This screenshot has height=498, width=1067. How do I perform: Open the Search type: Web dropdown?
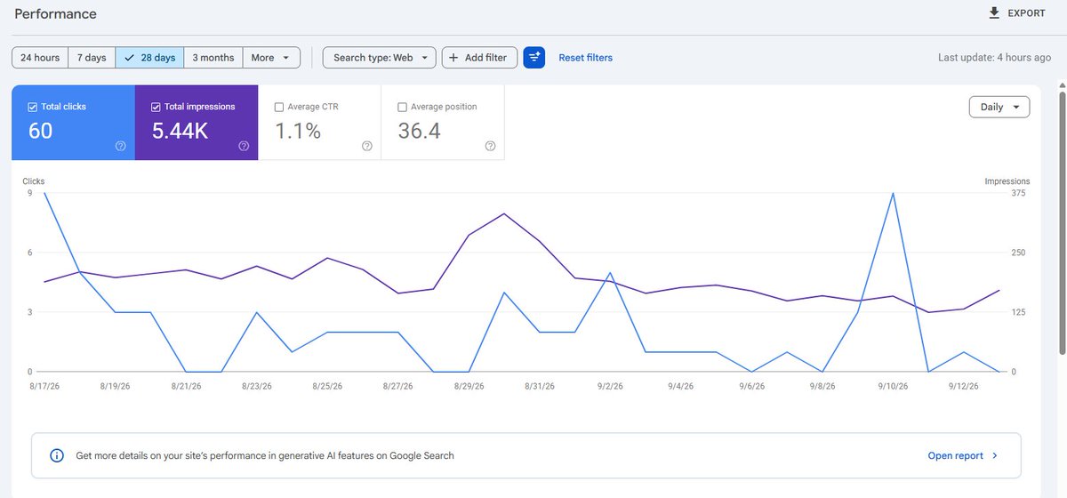[380, 57]
